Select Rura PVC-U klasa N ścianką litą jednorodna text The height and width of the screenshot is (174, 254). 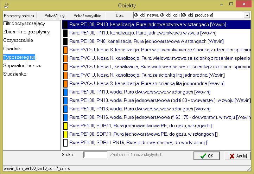pos(147,75)
